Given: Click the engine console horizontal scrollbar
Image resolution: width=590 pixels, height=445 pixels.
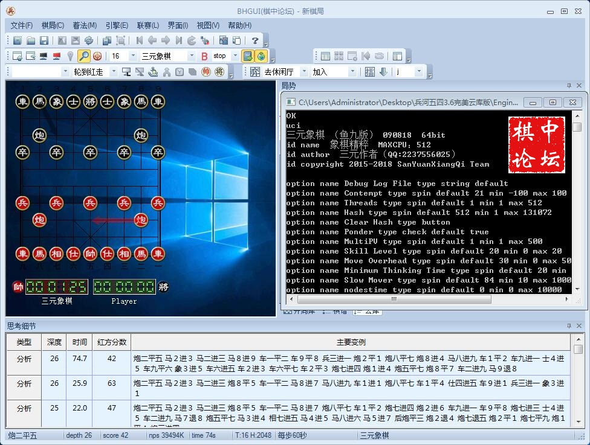Looking at the screenshot, I should click(394, 299).
